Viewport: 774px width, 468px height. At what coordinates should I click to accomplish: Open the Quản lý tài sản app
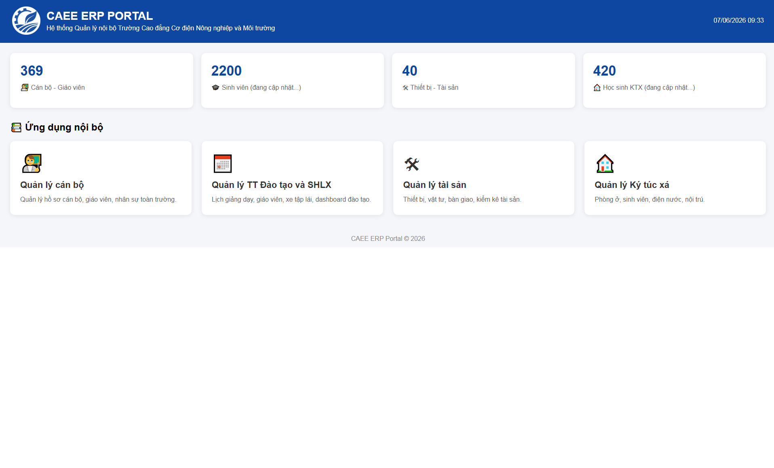[484, 178]
